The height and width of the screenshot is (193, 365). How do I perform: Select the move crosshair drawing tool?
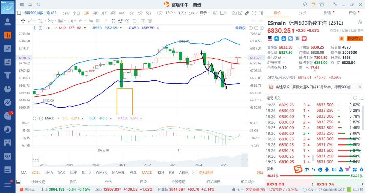click(23, 21)
